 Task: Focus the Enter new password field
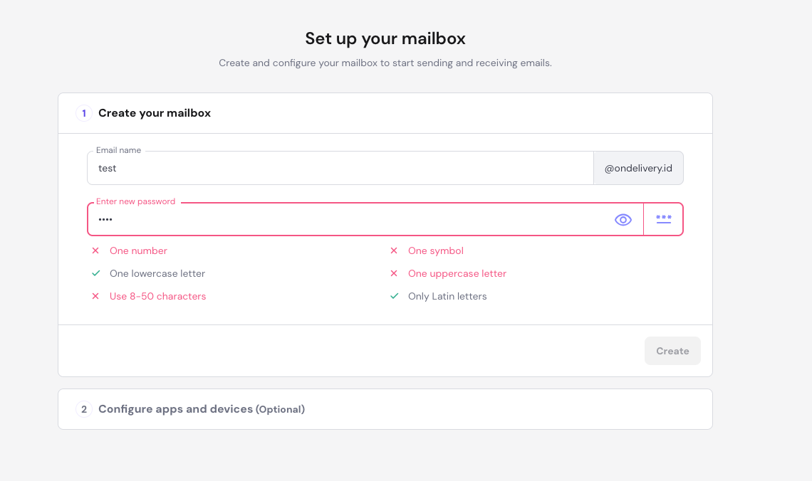click(349, 220)
